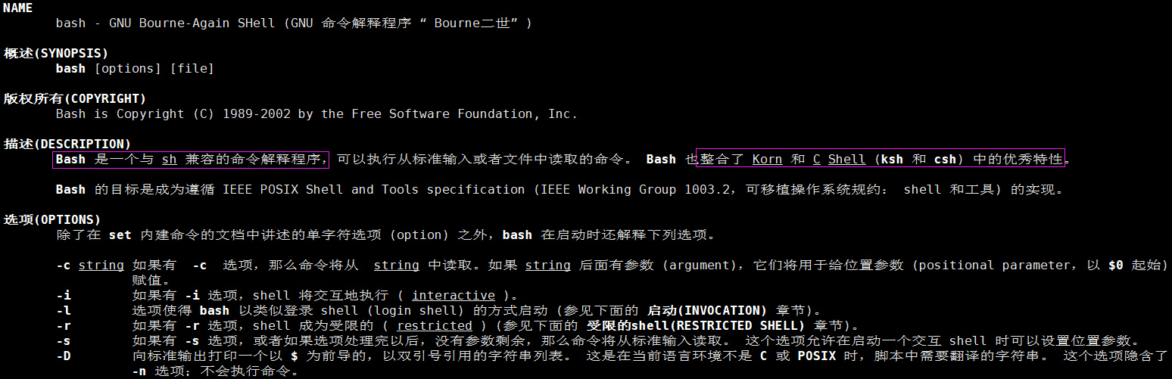Click the '-r' option flag at line start
This screenshot has height=379, width=1172.
pyautogui.click(x=64, y=325)
